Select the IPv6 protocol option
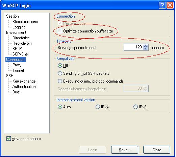 click(135, 107)
